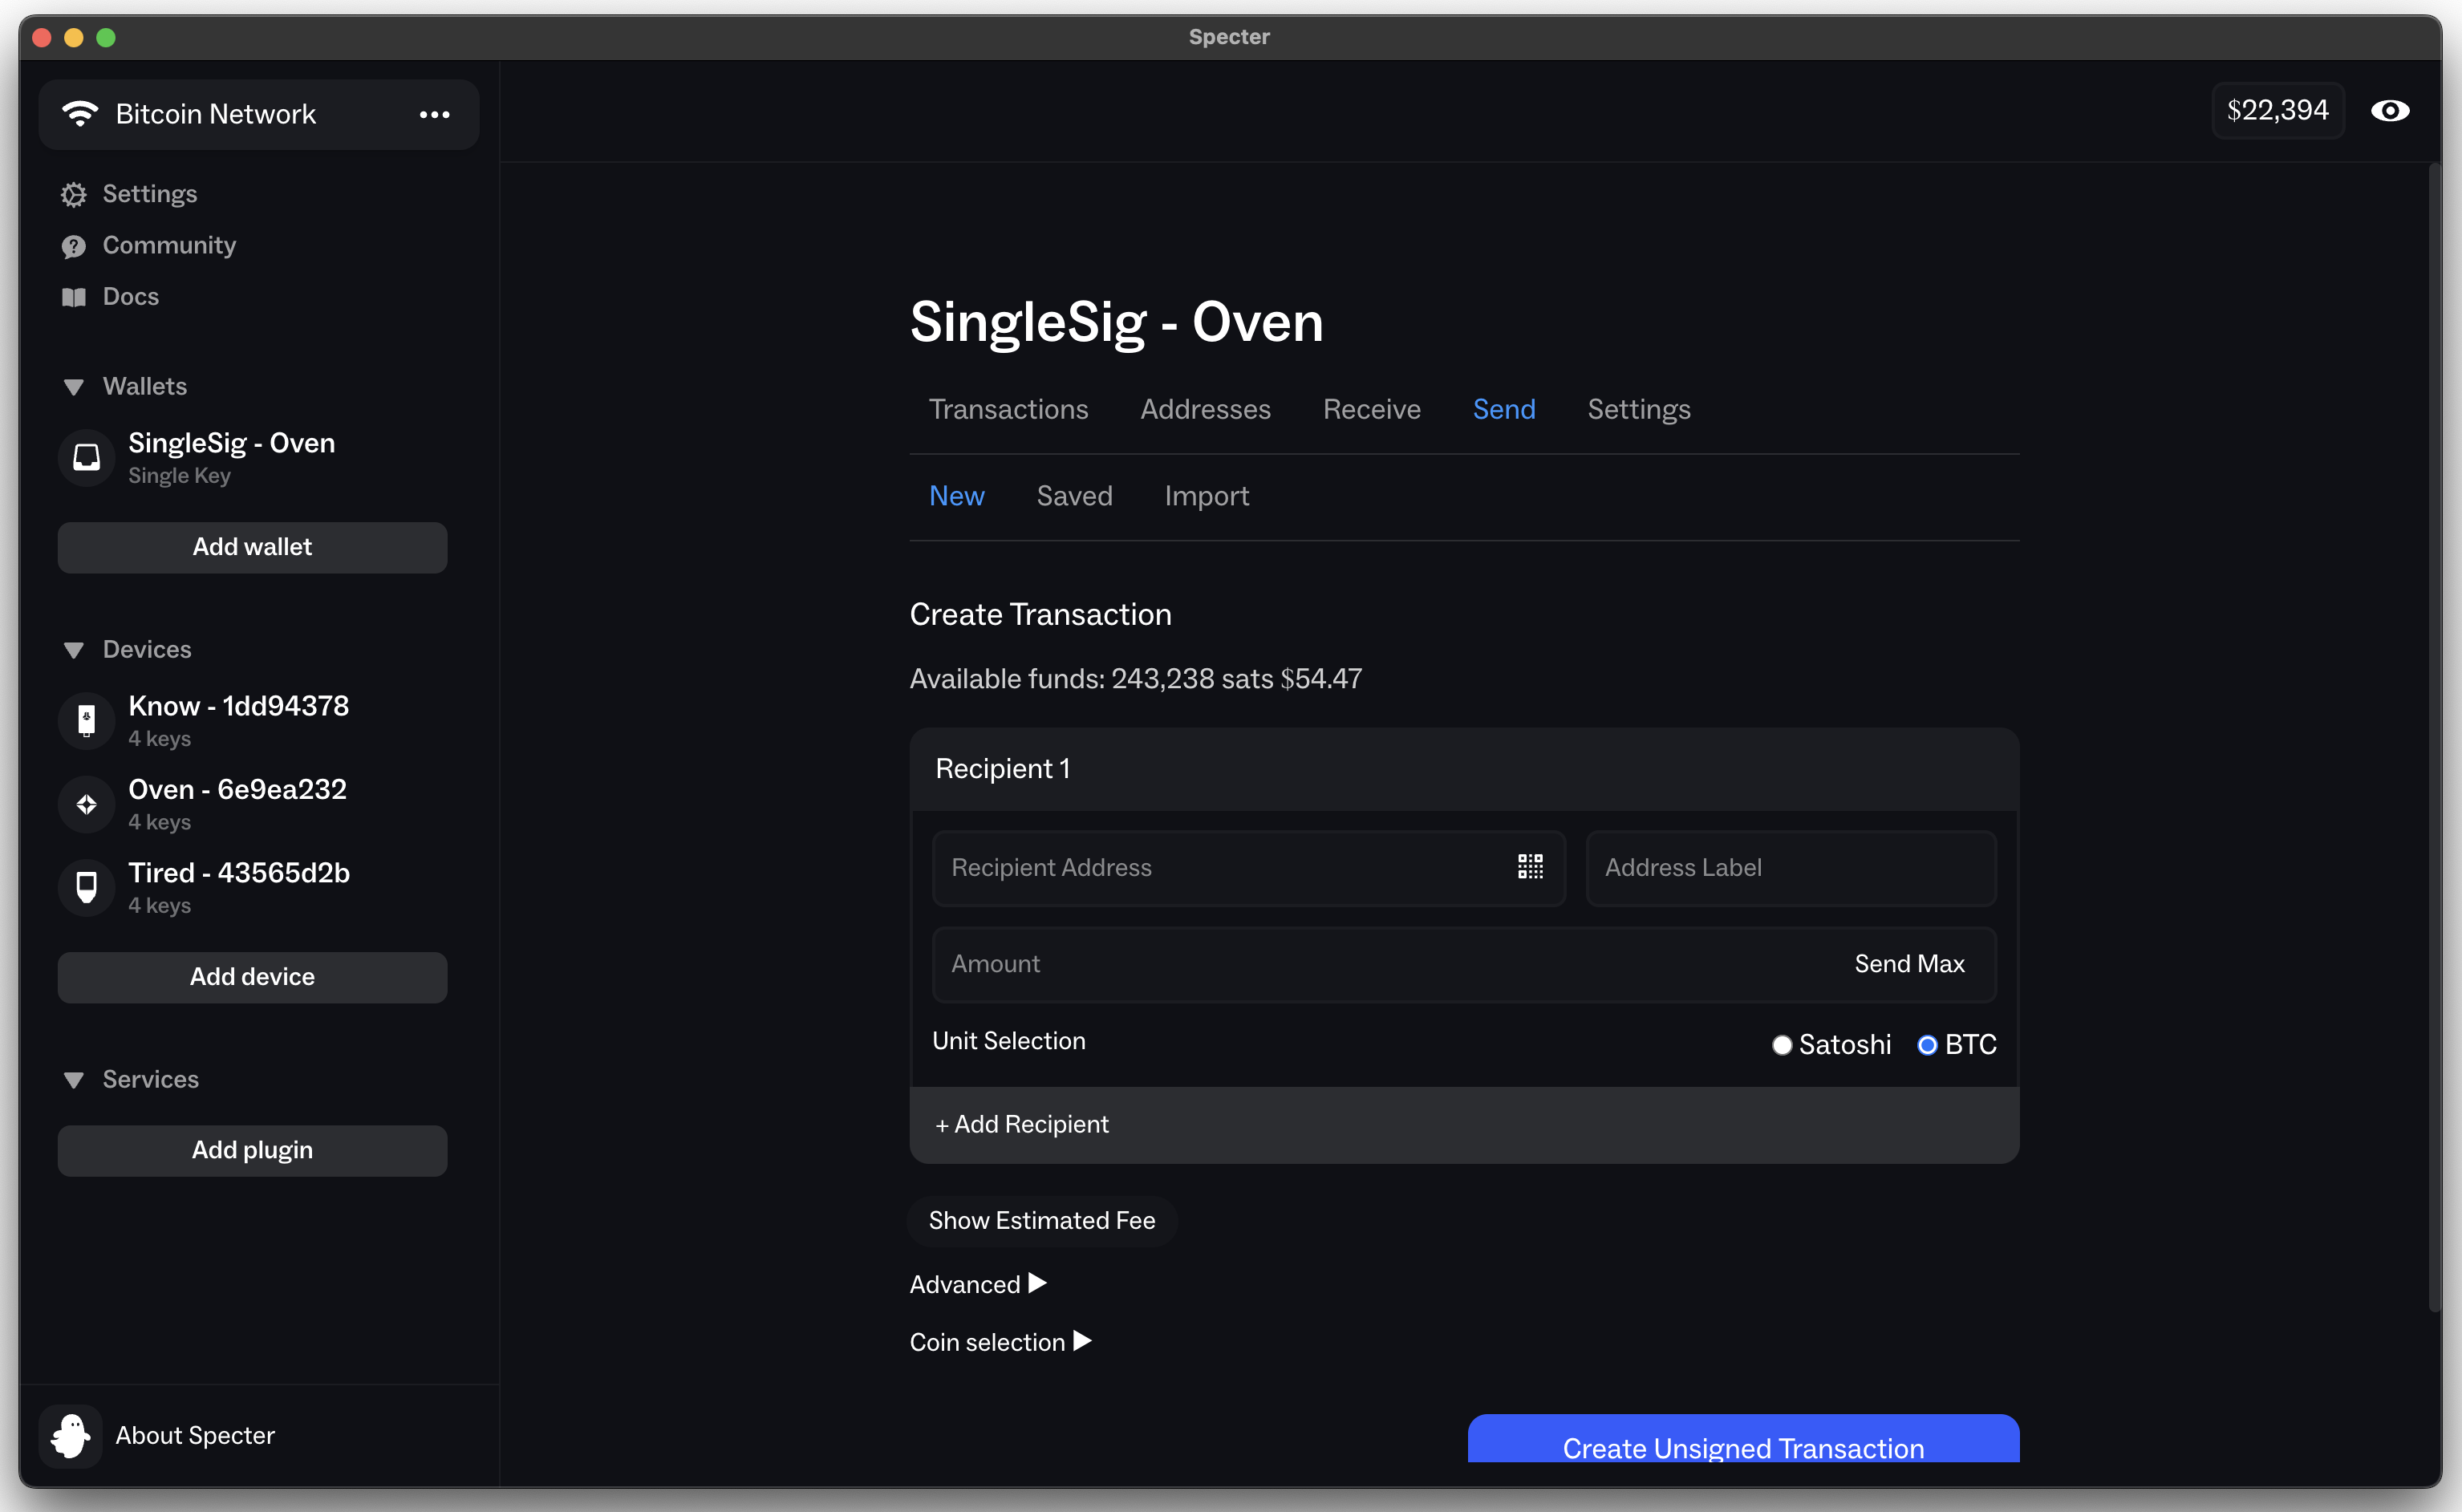Viewport: 2462px width, 1512px height.
Task: Select the Tired - 43565d2b device
Action: click(x=239, y=873)
